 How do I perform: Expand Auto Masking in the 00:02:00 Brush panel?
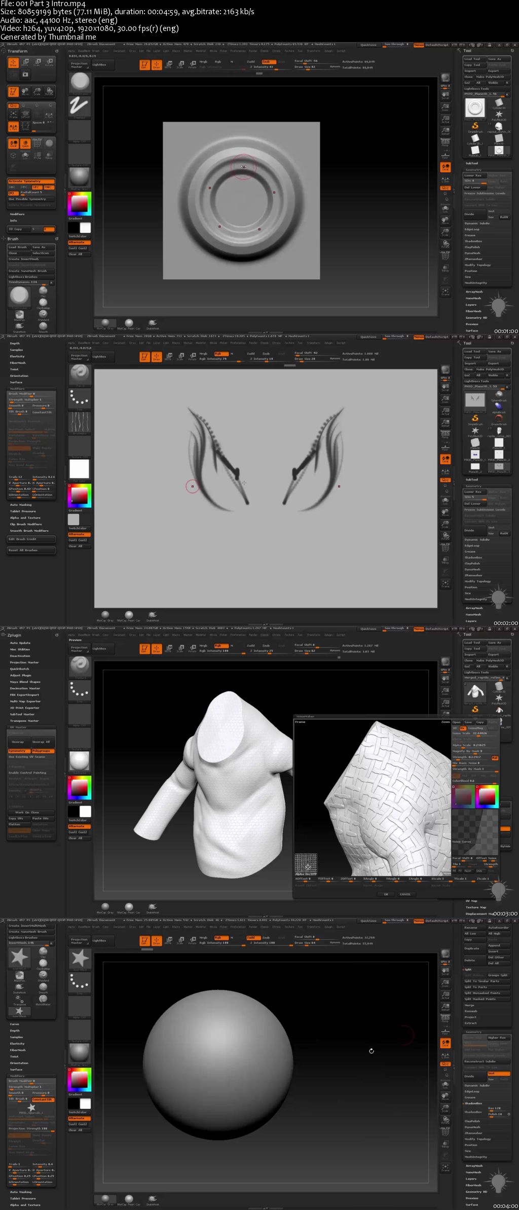click(21, 504)
